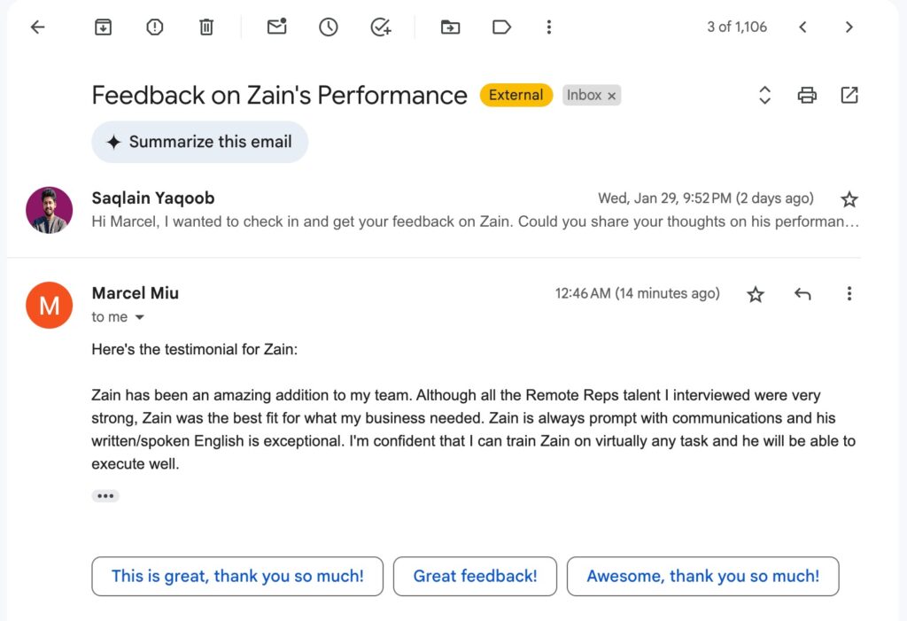Open more options in Marcel's message
Screen dimensions: 907x621
pyautogui.click(x=849, y=294)
